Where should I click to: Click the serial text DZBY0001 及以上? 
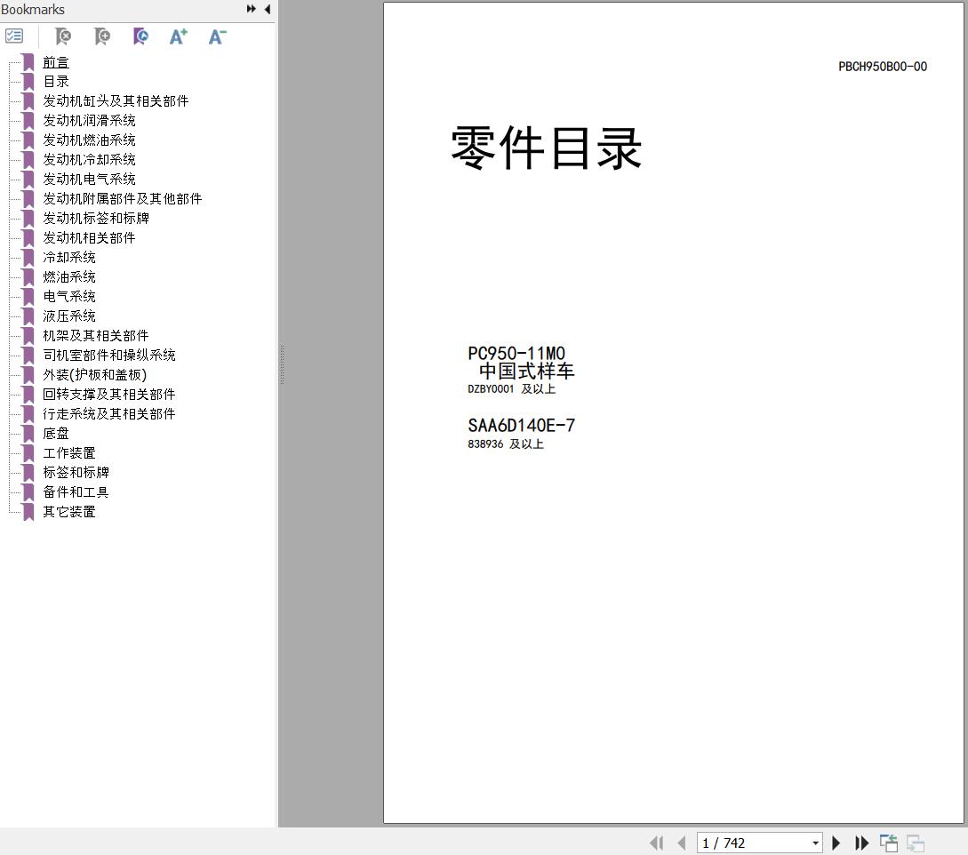tap(512, 389)
